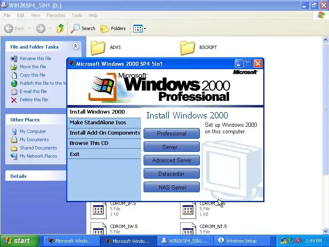Image resolution: width=329 pixels, height=247 pixels.
Task: Click the Move this file icon
Action: [14, 67]
